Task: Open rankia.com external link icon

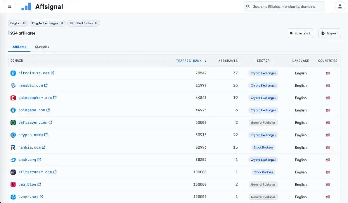Action: [43, 147]
